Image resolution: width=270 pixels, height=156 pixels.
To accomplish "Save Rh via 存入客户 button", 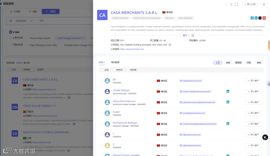I will [253, 81].
